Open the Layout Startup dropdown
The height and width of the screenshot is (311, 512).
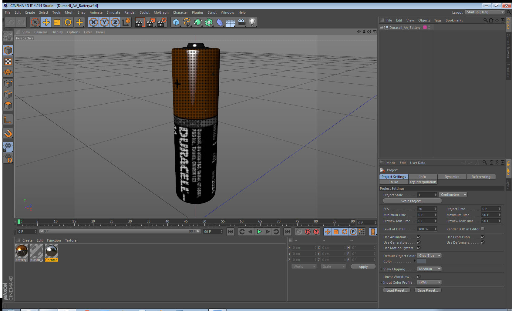(x=485, y=12)
